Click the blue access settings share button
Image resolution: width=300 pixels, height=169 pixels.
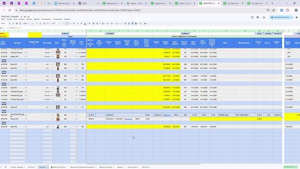pos(280,17)
